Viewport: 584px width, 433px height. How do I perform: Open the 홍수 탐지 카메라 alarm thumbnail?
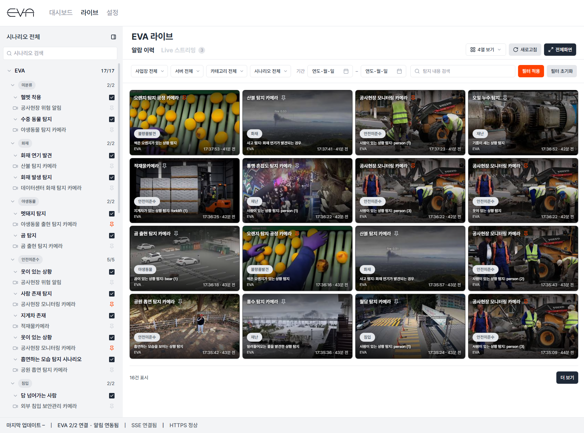297,326
